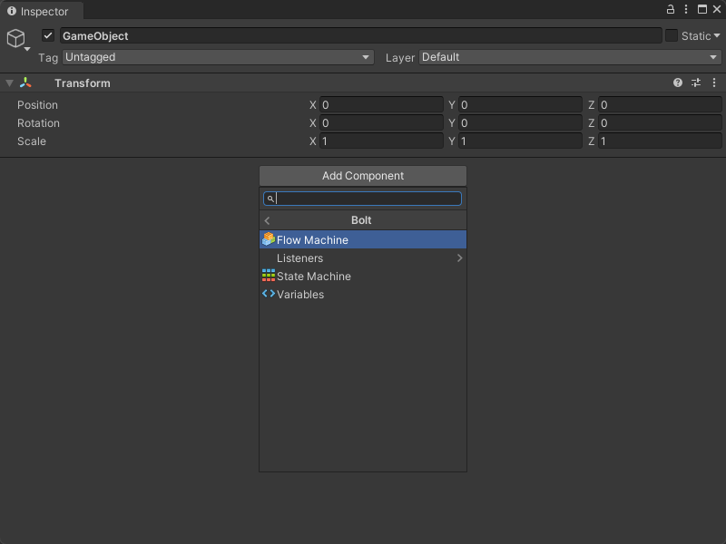Open Transform component help reference icon

click(678, 83)
